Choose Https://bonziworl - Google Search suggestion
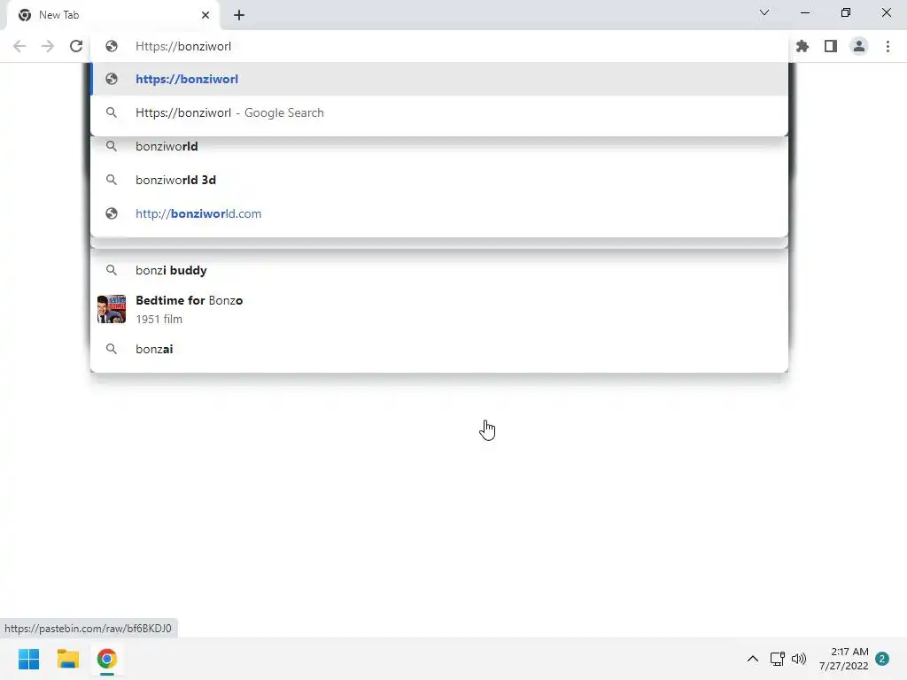This screenshot has width=907, height=680. [439, 112]
